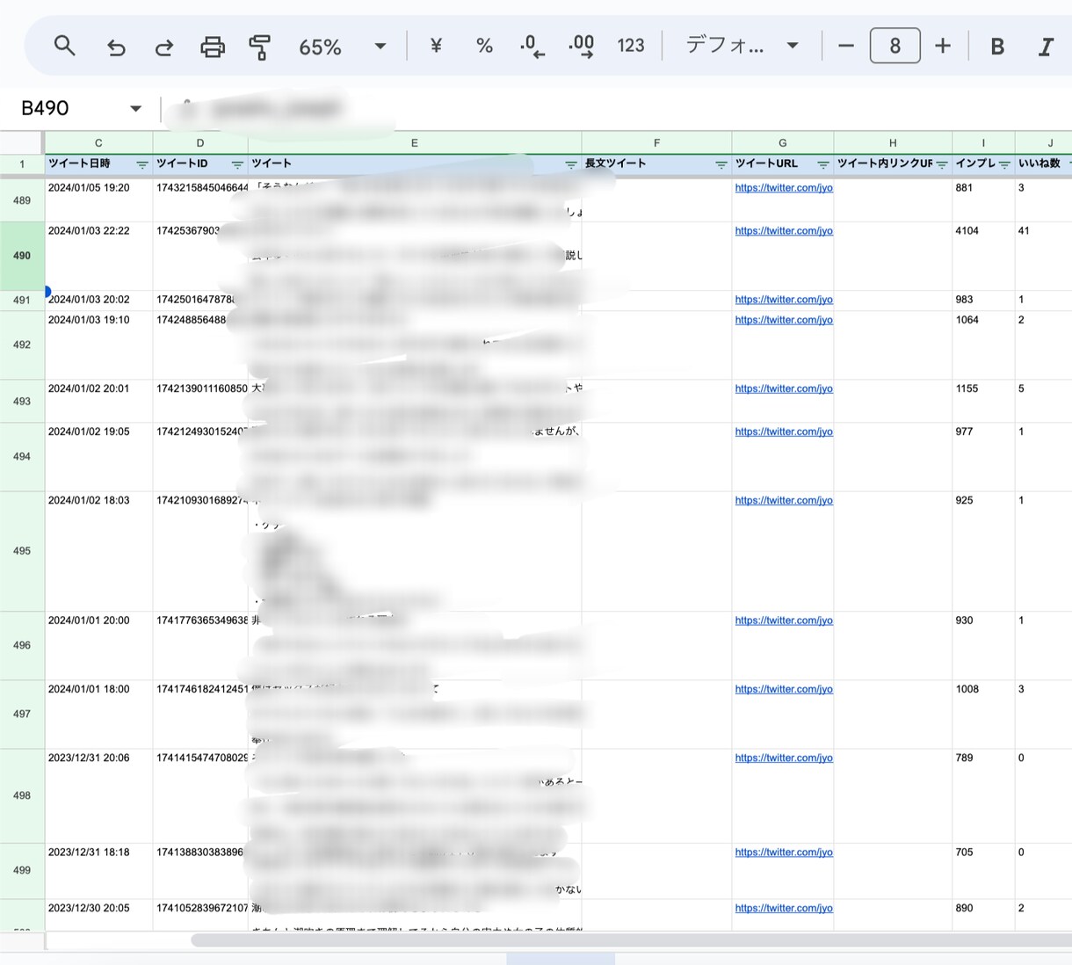The width and height of the screenshot is (1072, 965).
Task: Open the twitter link in row 489
Action: (784, 188)
